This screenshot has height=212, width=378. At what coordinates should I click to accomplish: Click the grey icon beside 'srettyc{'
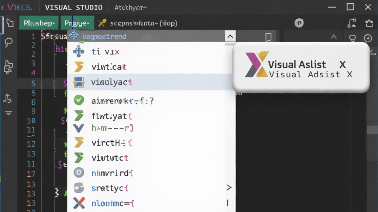[79, 188]
